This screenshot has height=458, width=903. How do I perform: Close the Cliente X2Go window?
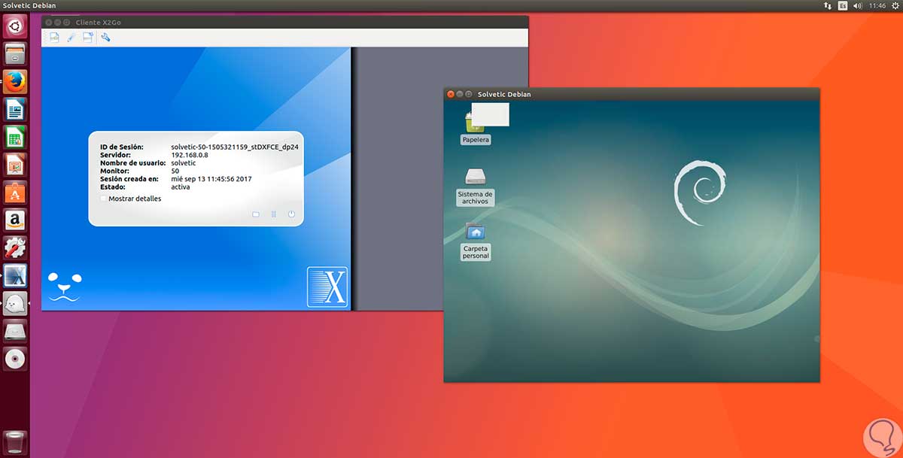(48, 23)
